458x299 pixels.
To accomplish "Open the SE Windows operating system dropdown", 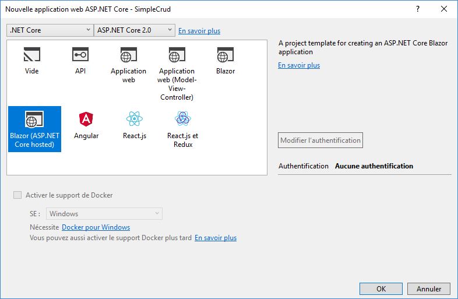I will [104, 214].
